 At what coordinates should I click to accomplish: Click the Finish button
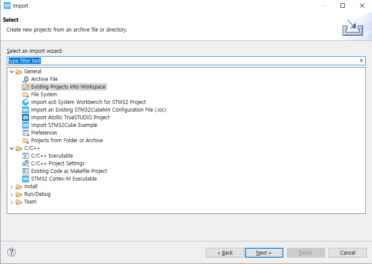306,253
